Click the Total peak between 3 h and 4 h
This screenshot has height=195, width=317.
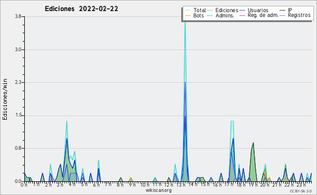[67, 122]
